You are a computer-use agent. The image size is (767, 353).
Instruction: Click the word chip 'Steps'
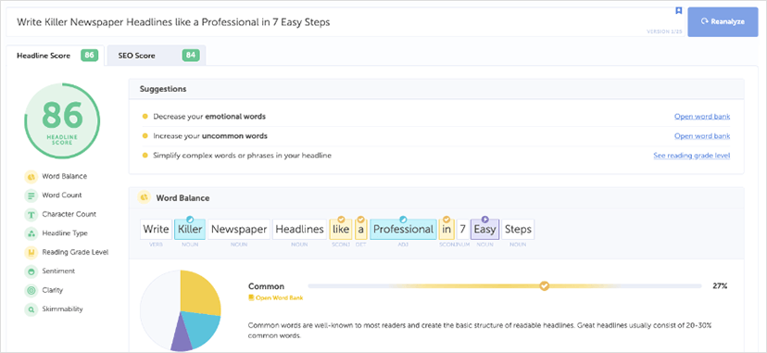pyautogui.click(x=518, y=229)
